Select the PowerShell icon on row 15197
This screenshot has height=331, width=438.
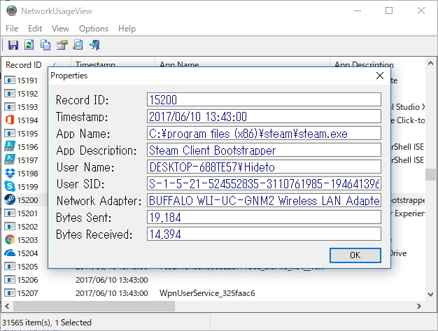tap(10, 160)
